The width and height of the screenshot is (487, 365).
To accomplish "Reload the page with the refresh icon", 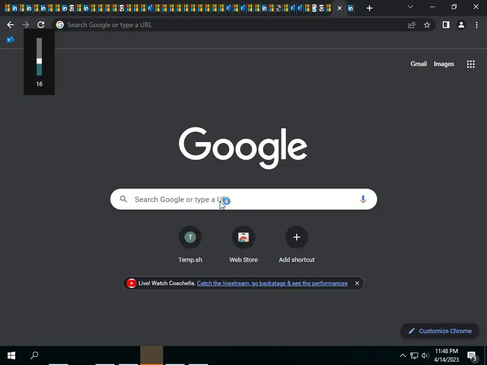I will point(41,25).
